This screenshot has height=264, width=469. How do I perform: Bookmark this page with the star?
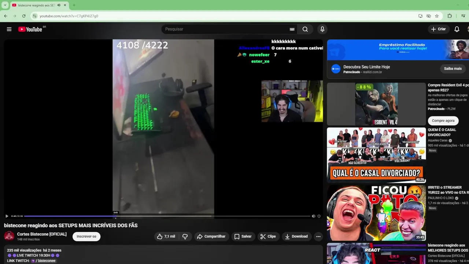coord(437,16)
